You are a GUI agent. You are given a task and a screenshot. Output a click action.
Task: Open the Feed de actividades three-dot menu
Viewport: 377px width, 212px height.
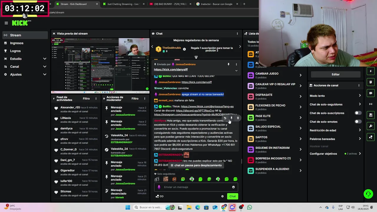coord(96,99)
